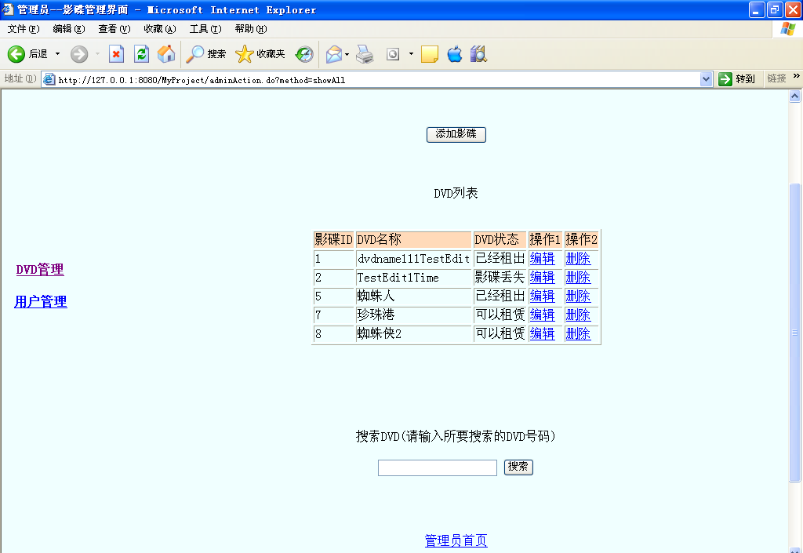
Task: Click the Stop loading red X icon
Action: [116, 54]
